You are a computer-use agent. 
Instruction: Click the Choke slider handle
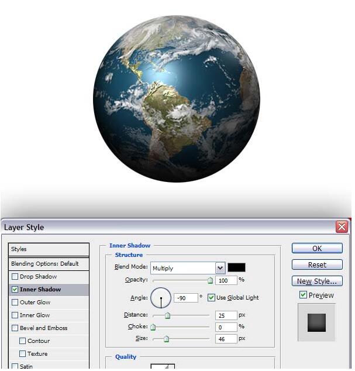coord(153,327)
